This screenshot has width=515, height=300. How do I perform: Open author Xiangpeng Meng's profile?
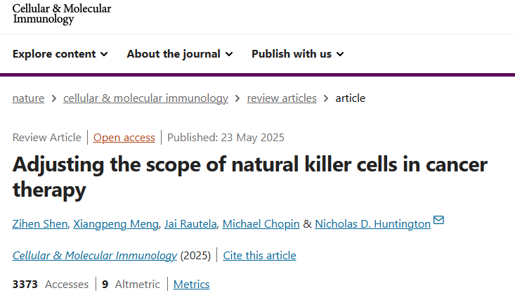click(117, 224)
